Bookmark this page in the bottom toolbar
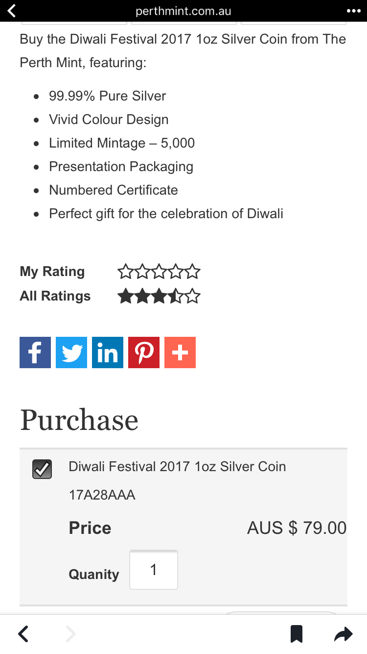 pyautogui.click(x=296, y=634)
